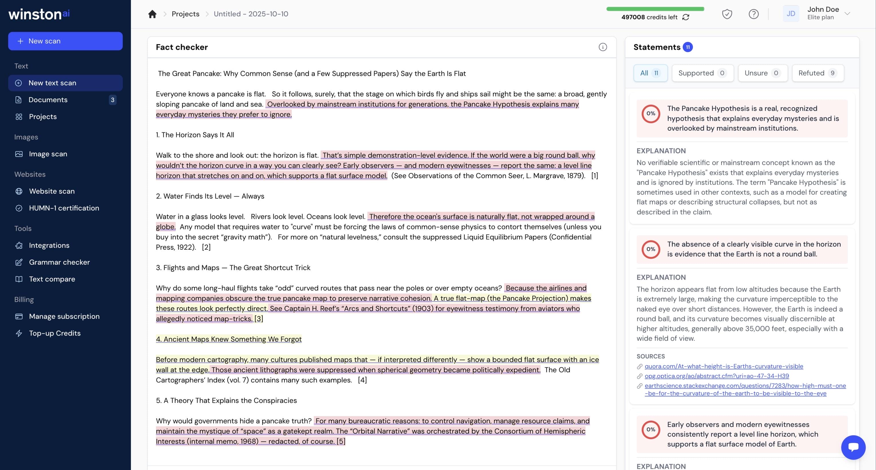Viewport: 876px width, 470px height.
Task: Select the horizon curve statement card
Action: click(742, 249)
